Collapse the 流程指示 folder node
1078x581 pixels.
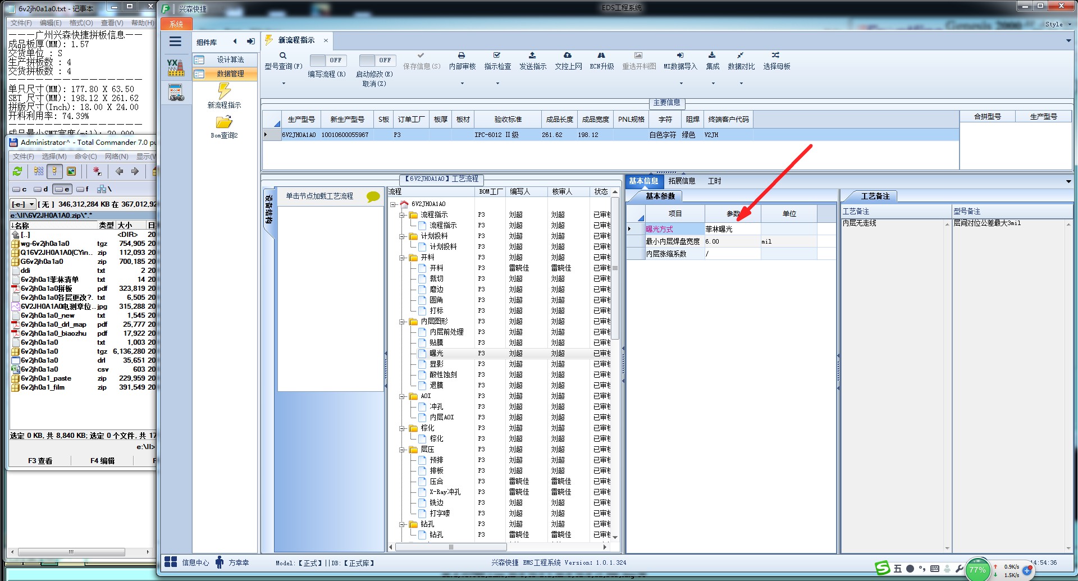pos(402,215)
